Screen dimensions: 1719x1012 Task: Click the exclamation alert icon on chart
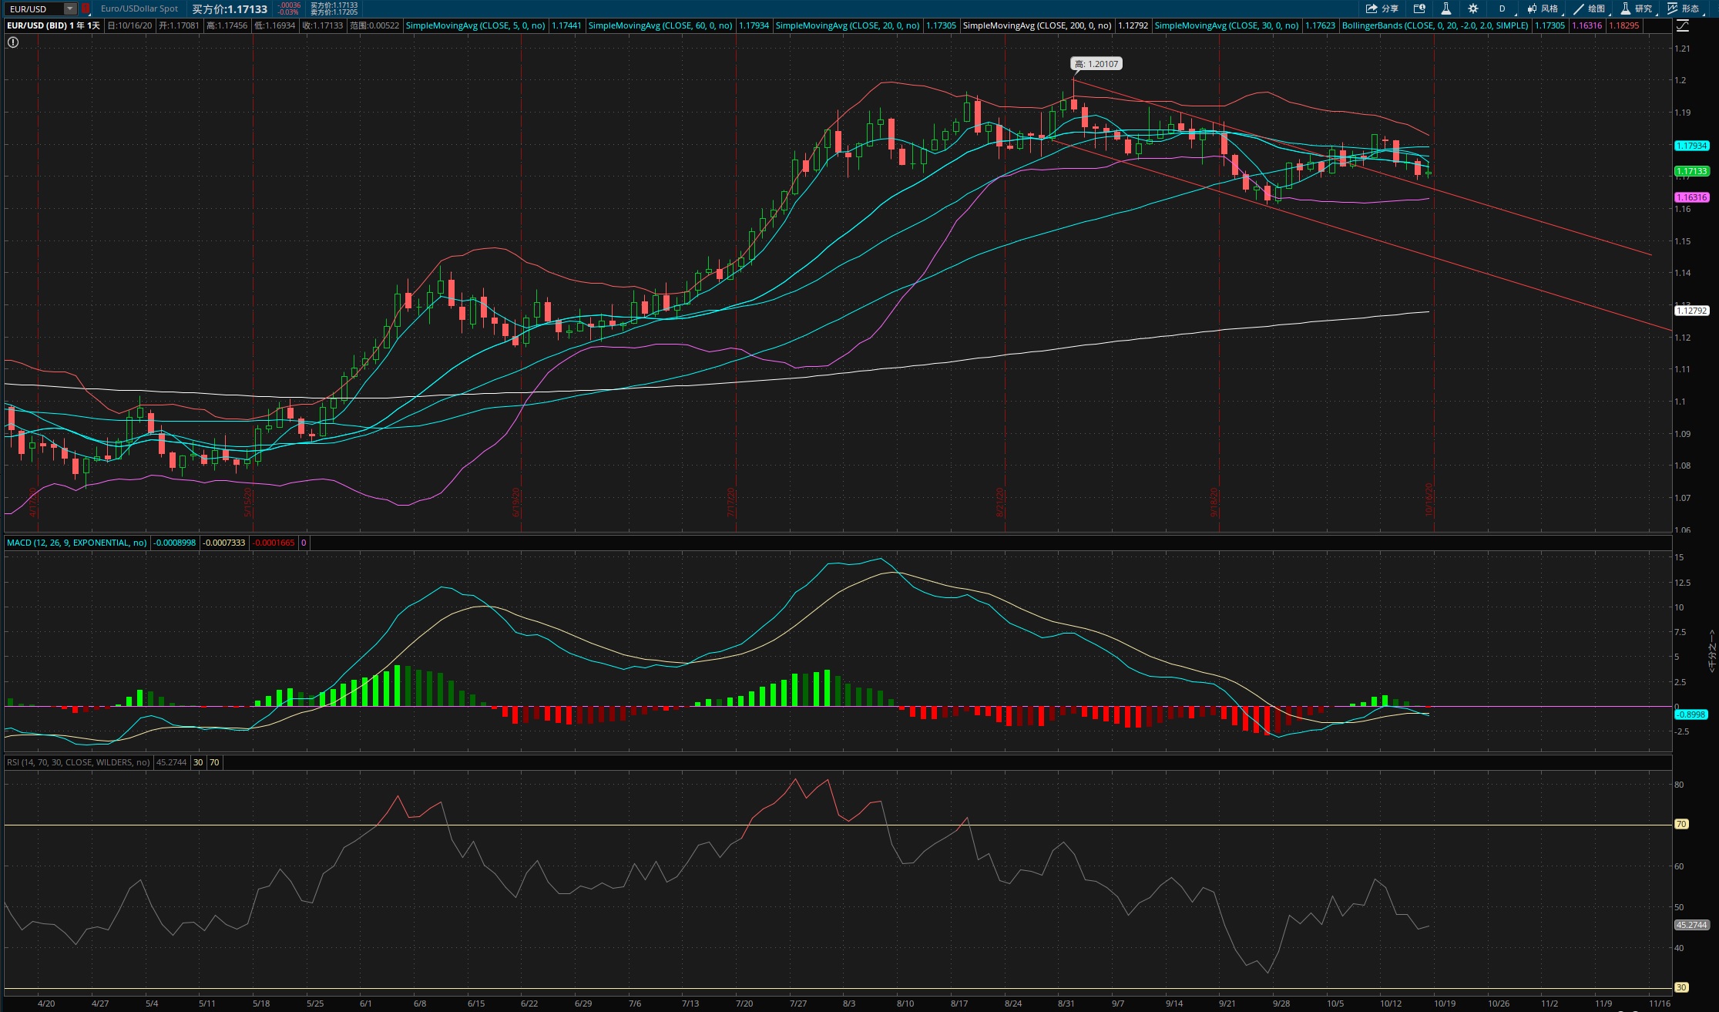coord(13,42)
